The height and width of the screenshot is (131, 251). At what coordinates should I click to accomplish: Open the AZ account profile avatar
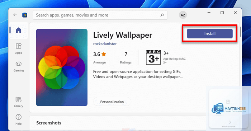click(183, 15)
